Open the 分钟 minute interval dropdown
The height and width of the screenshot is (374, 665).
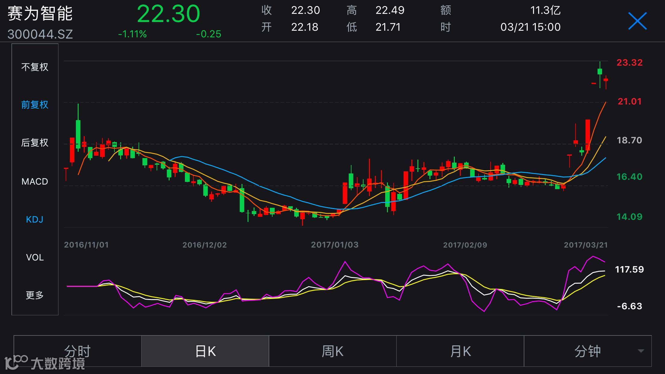pos(587,351)
